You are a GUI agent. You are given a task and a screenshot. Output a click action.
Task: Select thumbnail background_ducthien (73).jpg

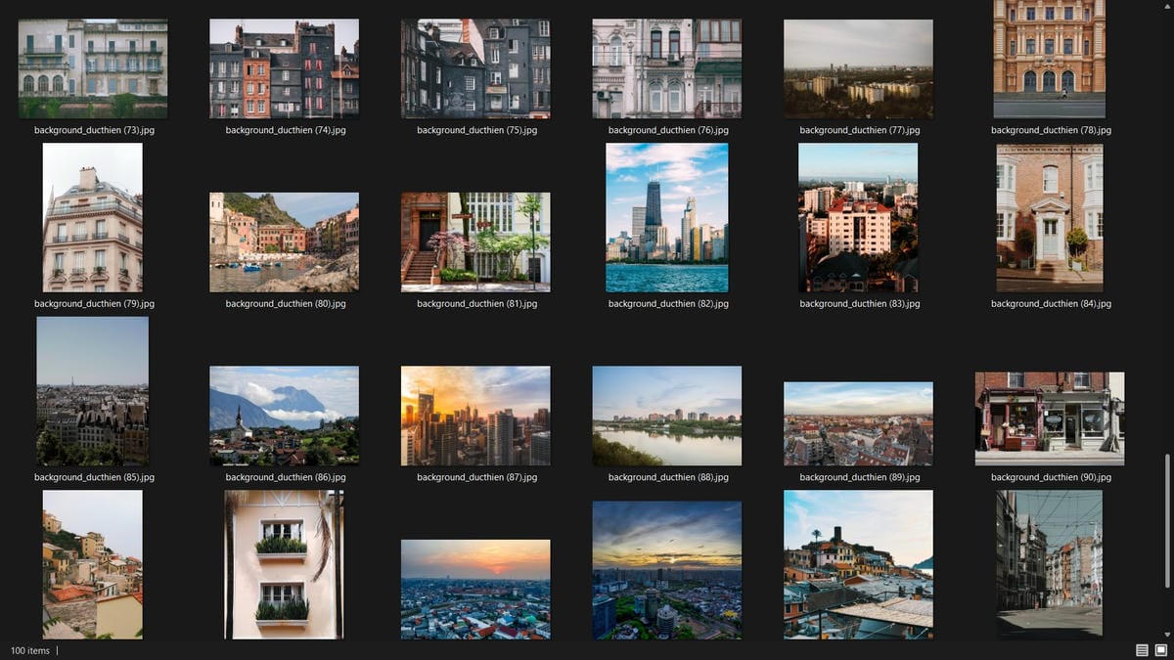pos(93,68)
